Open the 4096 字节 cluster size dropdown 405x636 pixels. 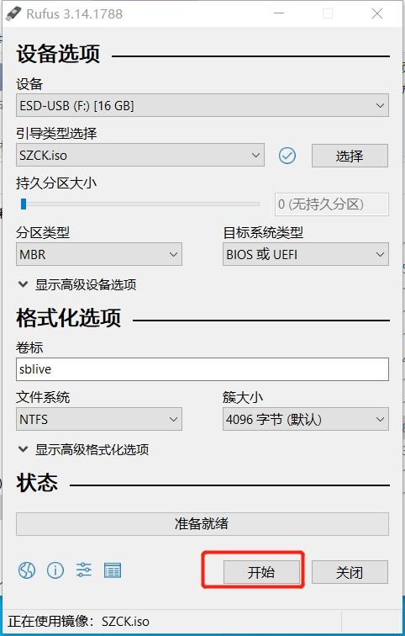306,419
